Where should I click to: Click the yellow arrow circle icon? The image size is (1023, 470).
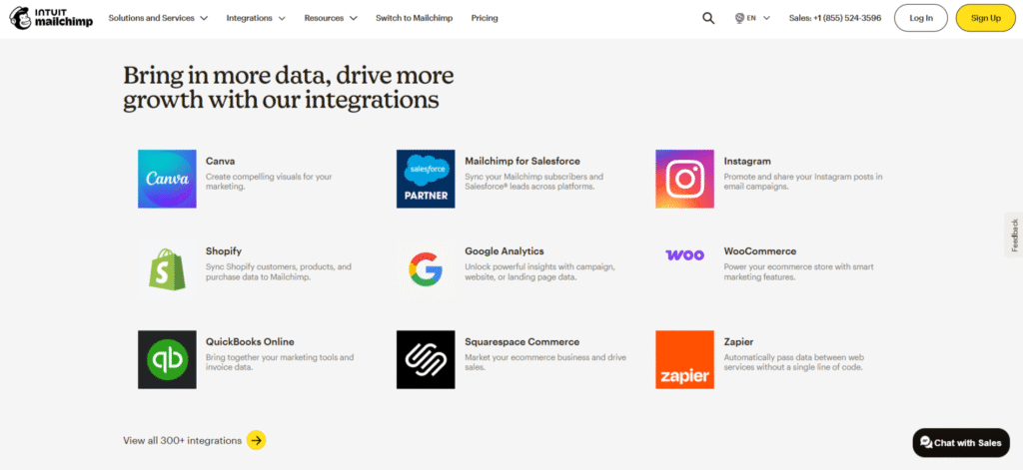coord(257,441)
